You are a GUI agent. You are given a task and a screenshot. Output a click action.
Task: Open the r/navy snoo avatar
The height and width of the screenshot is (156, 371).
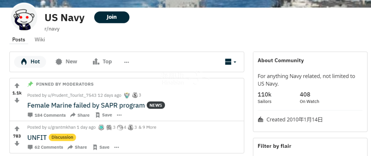(24, 17)
